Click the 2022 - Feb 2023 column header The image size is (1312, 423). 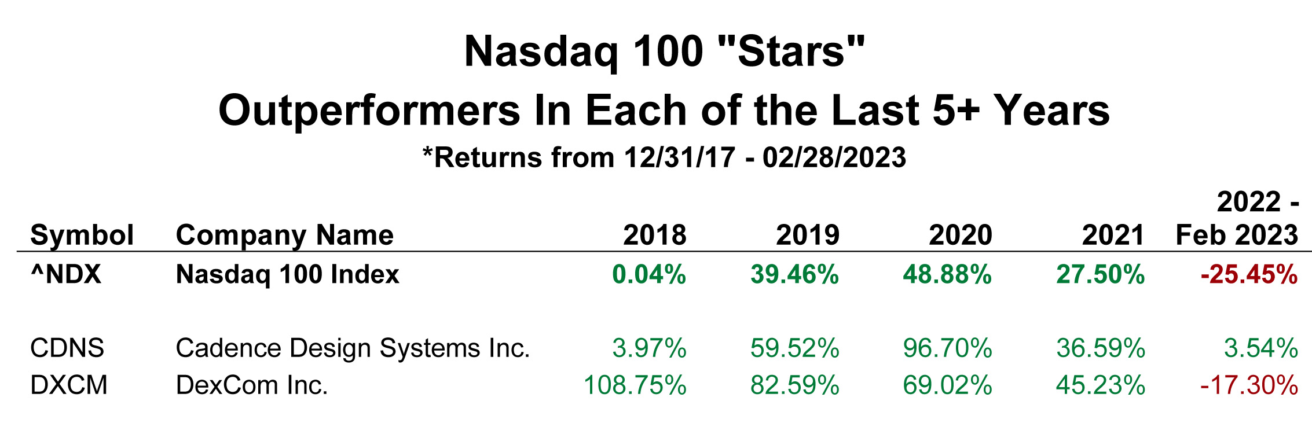coord(1237,219)
